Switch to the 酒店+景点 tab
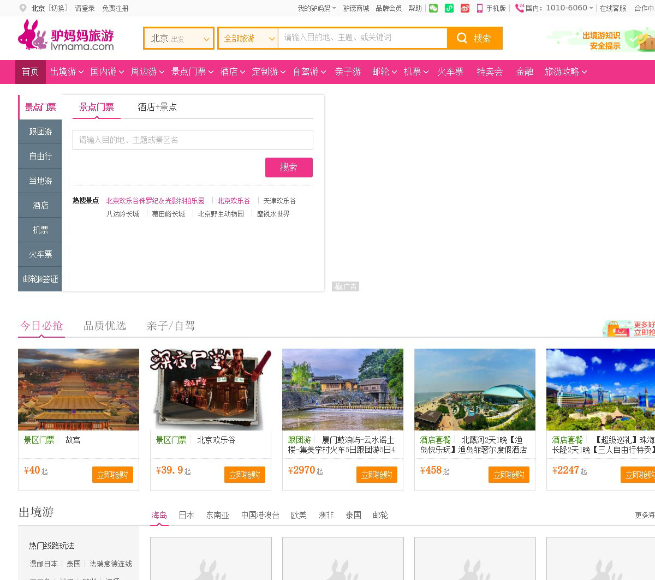Image resolution: width=655 pixels, height=580 pixels. (x=157, y=107)
